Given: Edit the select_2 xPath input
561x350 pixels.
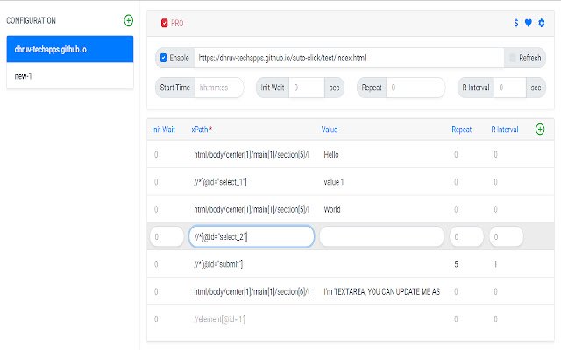Looking at the screenshot, I should pyautogui.click(x=252, y=236).
